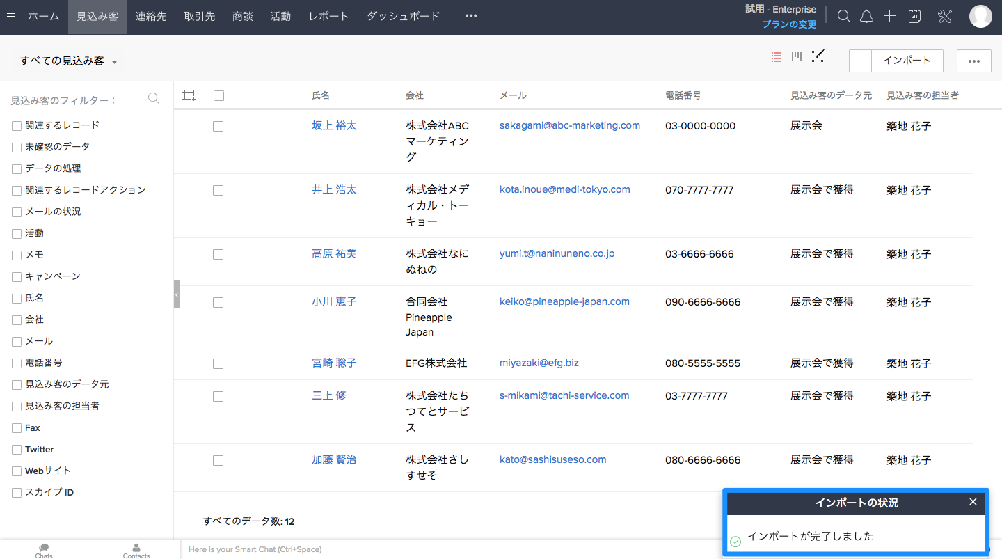The height and width of the screenshot is (559, 1002).
Task: Switch to list view icon
Action: click(x=777, y=57)
